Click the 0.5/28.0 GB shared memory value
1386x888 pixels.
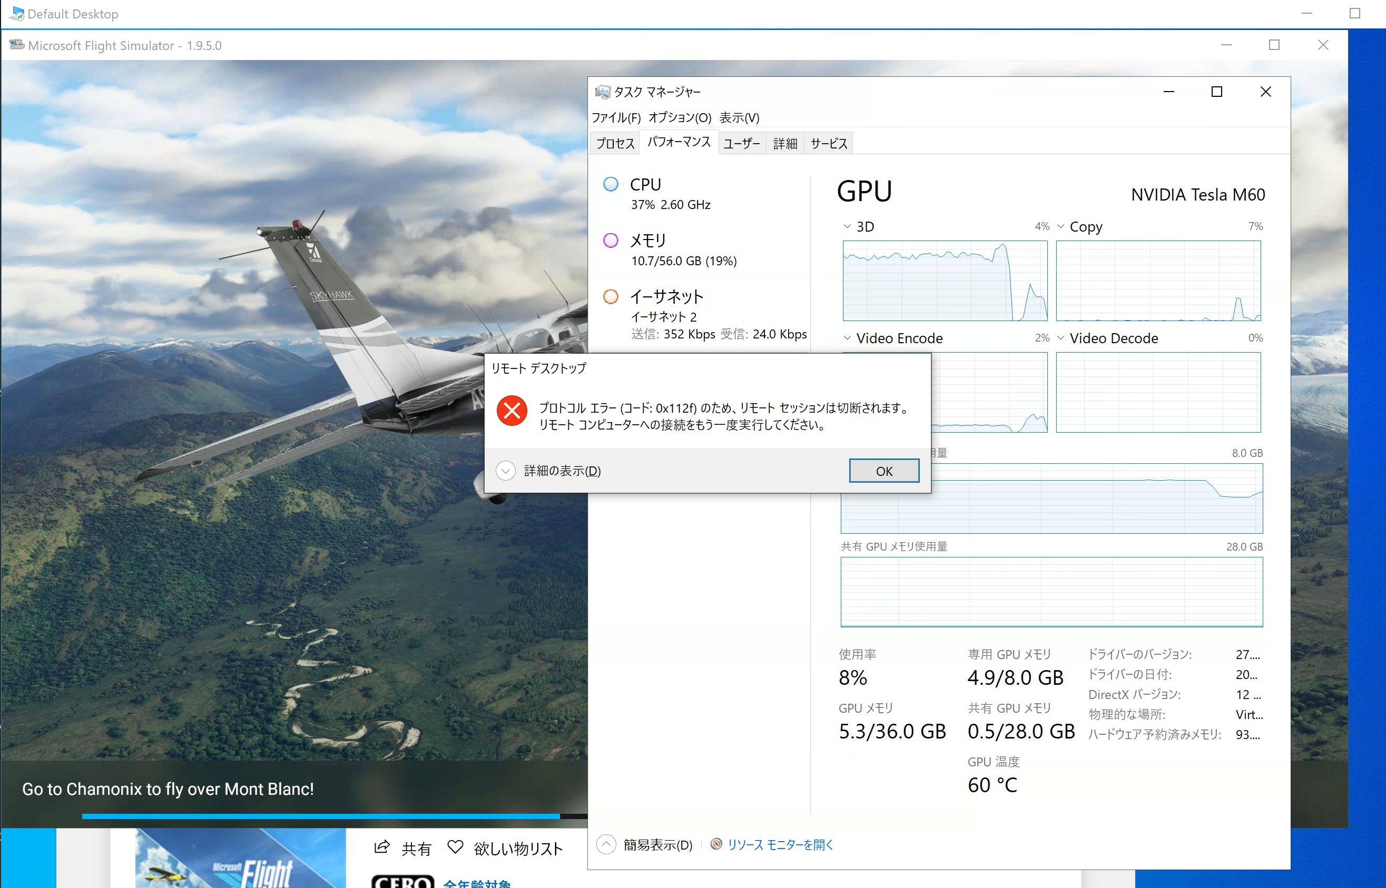1021,731
